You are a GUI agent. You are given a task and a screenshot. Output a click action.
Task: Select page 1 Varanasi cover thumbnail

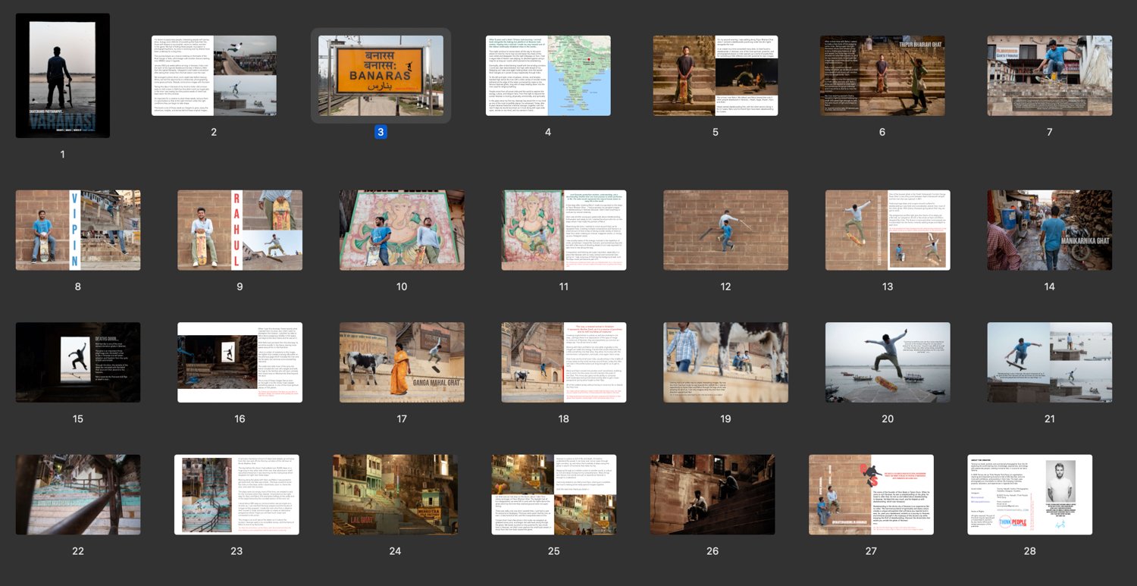coord(63,76)
